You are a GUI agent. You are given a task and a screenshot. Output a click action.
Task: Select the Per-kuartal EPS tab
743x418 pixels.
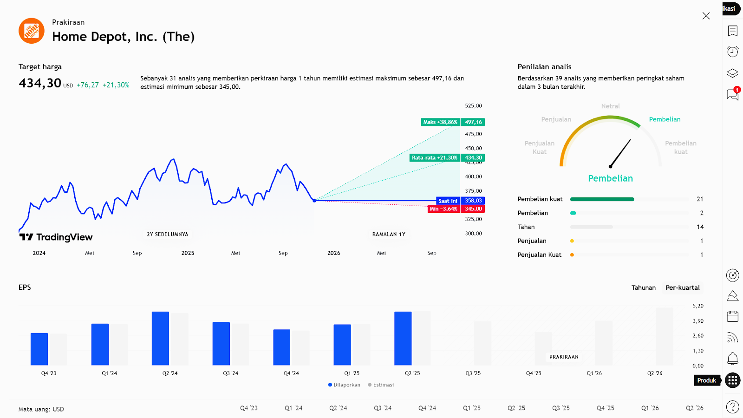point(682,287)
